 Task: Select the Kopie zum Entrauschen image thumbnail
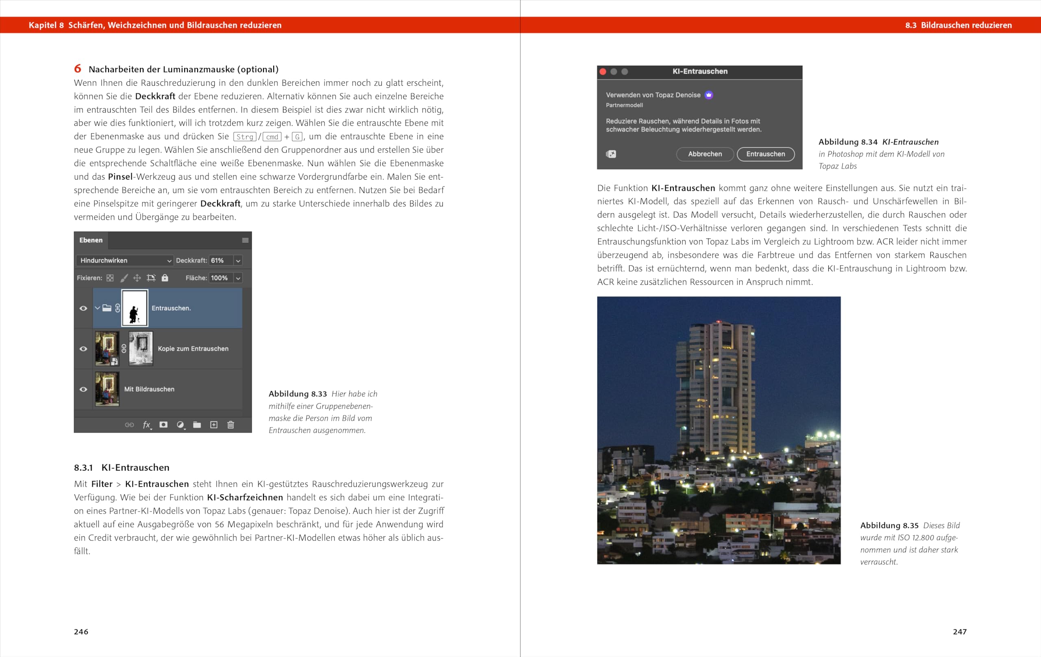(x=107, y=349)
